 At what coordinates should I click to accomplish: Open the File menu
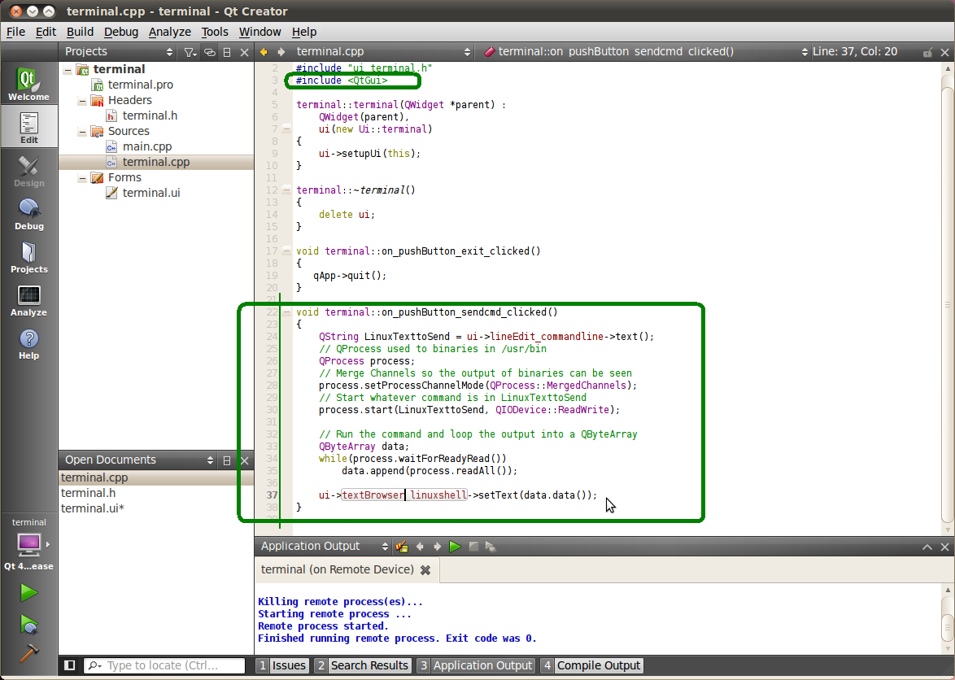(x=15, y=32)
